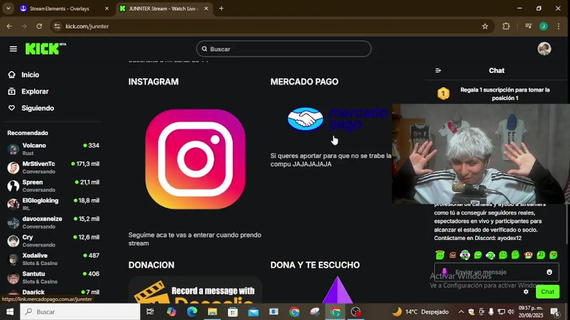570x320 pixels.
Task: Insert the halo green emote
Action: (x=440, y=255)
